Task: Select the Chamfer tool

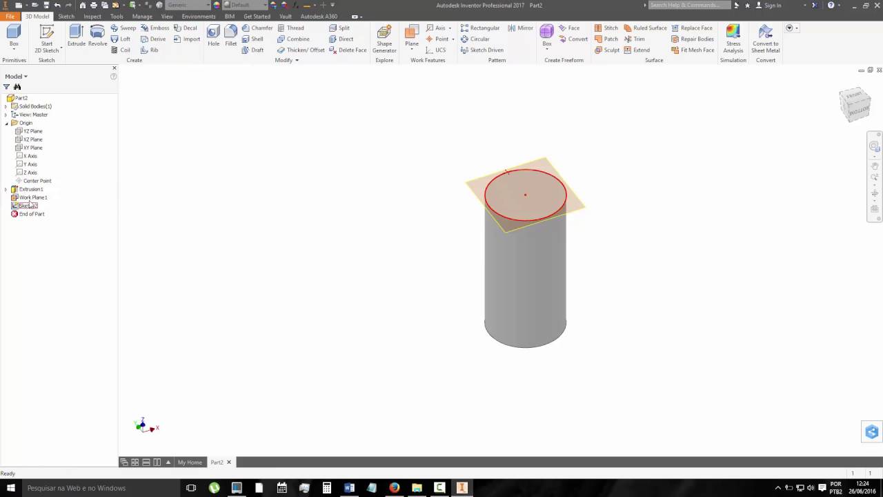Action: pyautogui.click(x=257, y=28)
